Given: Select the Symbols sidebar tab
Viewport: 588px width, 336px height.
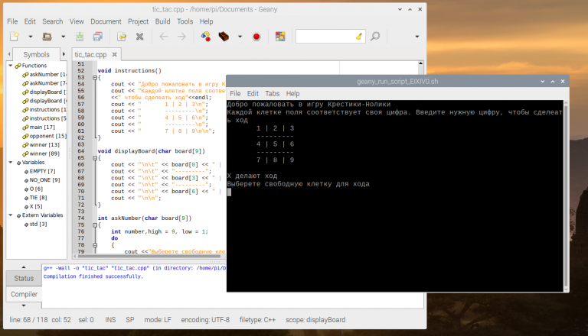Looking at the screenshot, I should pos(36,55).
